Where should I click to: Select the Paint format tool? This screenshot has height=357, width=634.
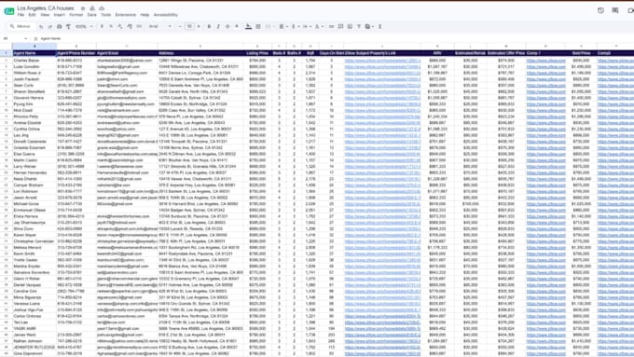coord(68,27)
